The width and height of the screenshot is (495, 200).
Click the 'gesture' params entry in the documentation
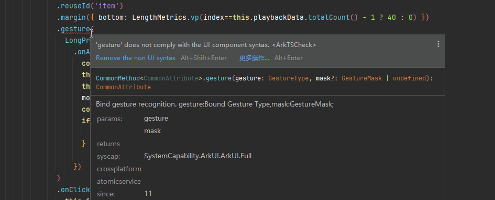(x=156, y=119)
